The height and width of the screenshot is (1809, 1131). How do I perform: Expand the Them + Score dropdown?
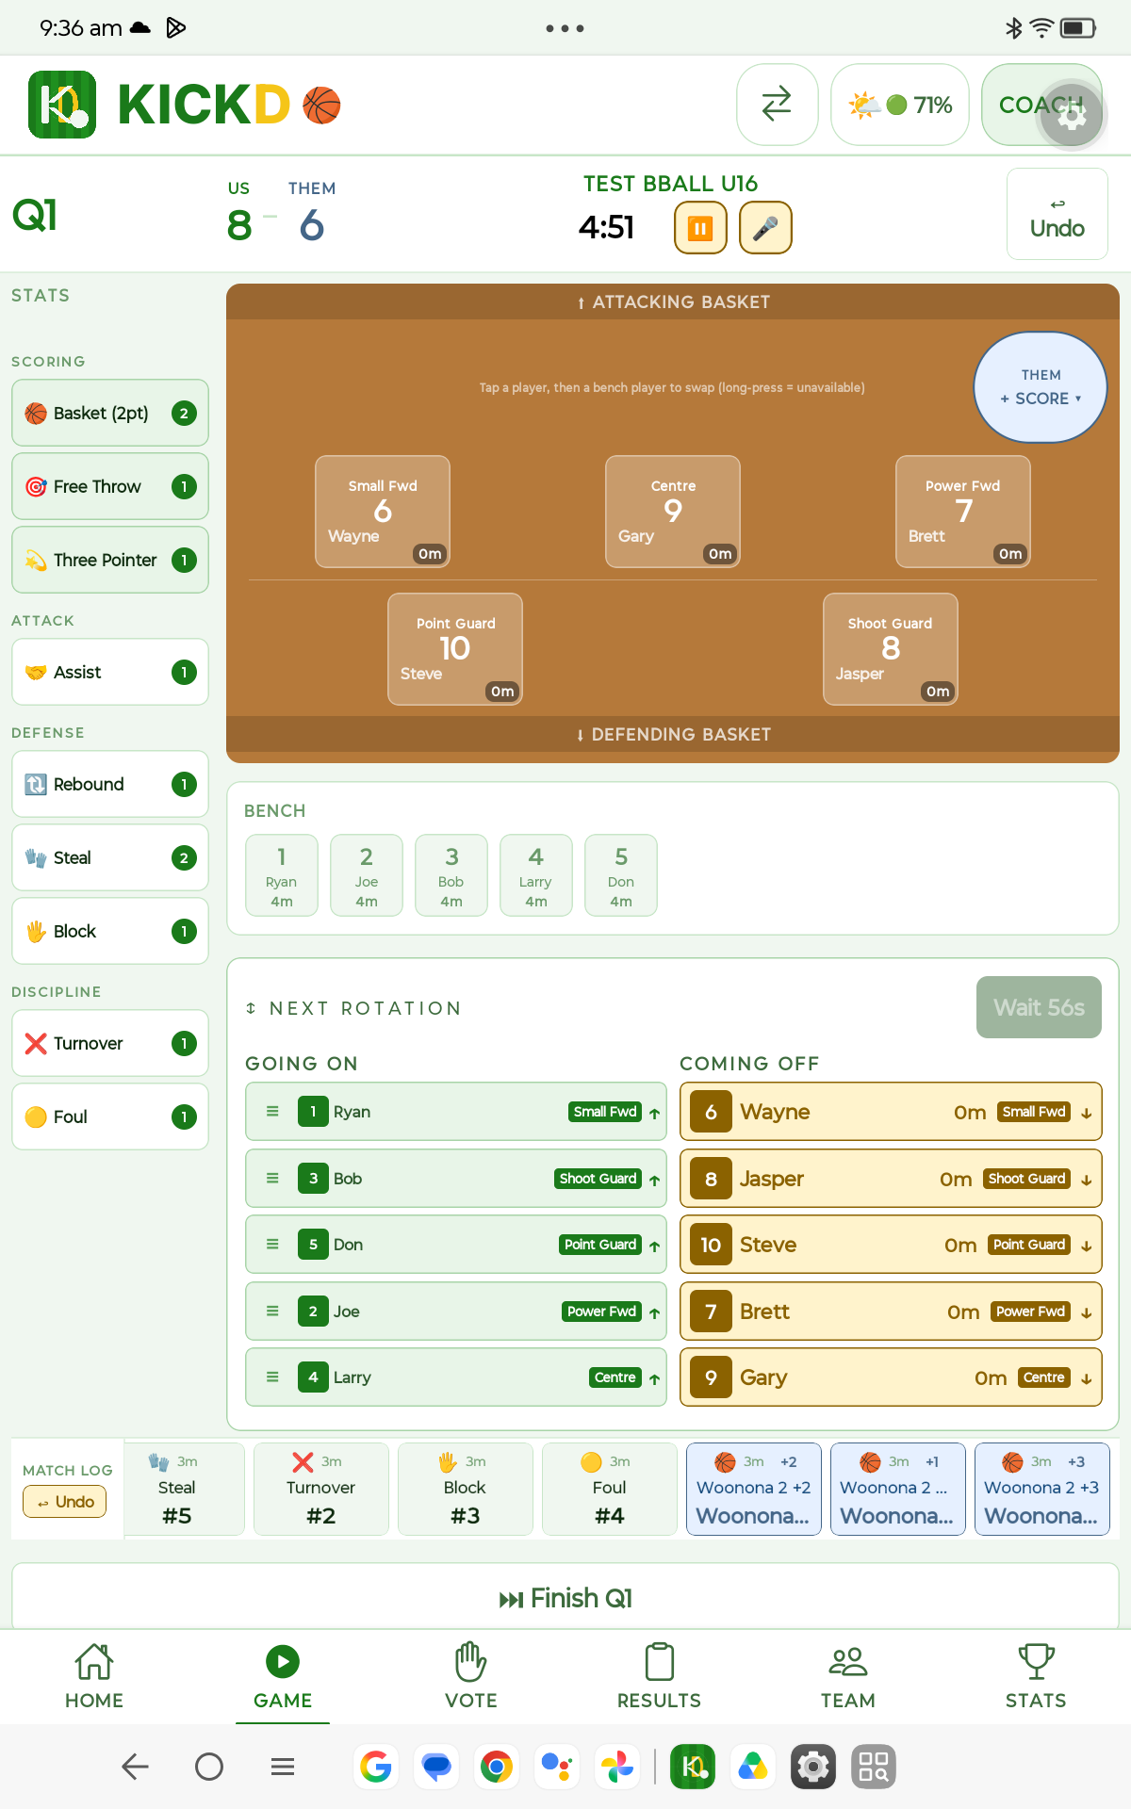tap(1041, 387)
